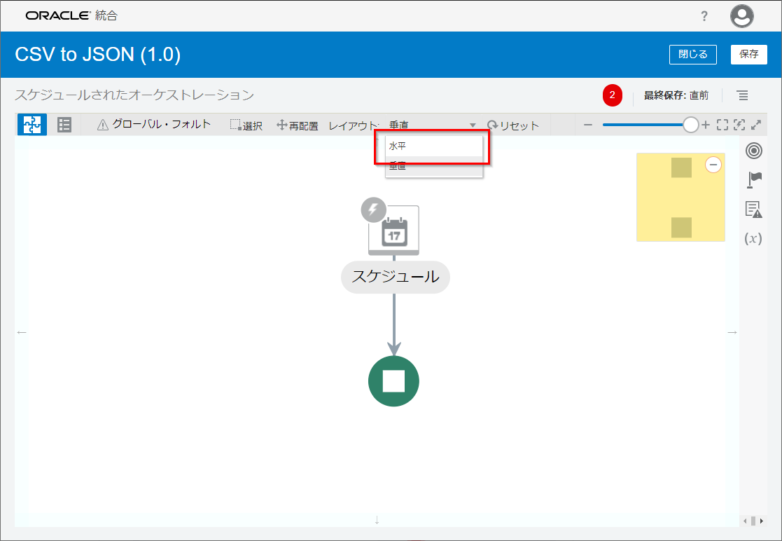This screenshot has height=541, width=782.
Task: Switch to canvas view icon
Action: 32,125
